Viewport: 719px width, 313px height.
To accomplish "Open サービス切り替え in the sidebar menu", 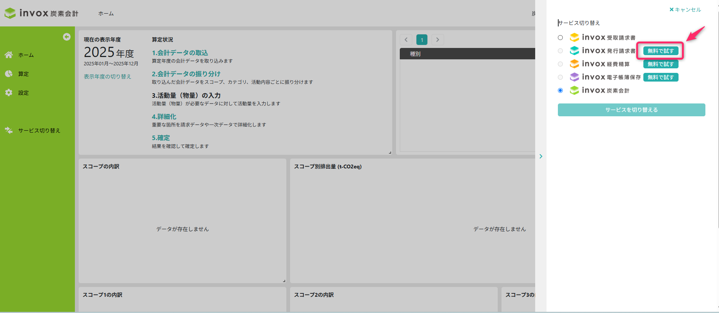I will pyautogui.click(x=39, y=130).
